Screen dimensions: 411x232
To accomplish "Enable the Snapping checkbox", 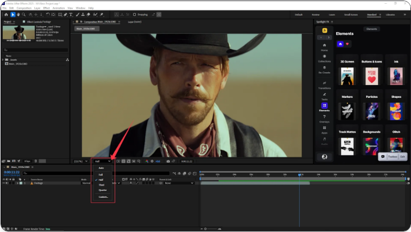I will tap(135, 14).
